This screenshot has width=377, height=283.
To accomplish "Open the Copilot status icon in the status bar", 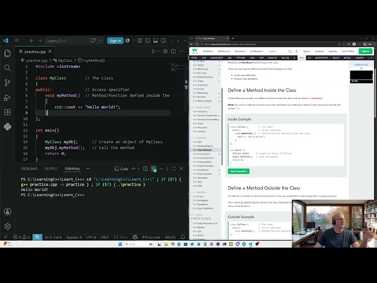I will (135, 237).
